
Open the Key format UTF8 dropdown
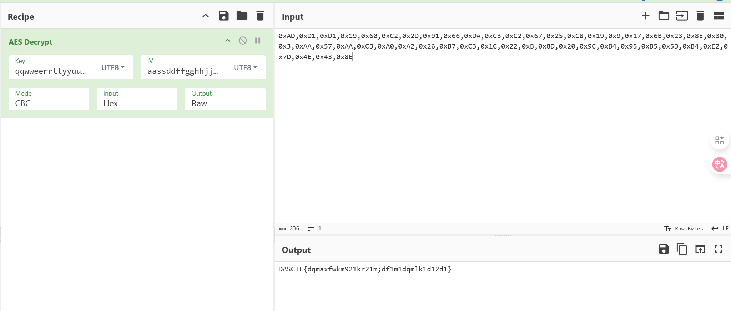pyautogui.click(x=113, y=67)
